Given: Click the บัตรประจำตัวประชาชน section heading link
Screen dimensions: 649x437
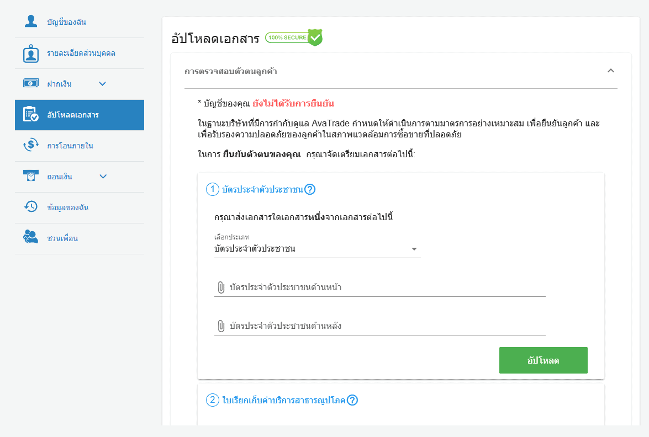Looking at the screenshot, I should [262, 190].
